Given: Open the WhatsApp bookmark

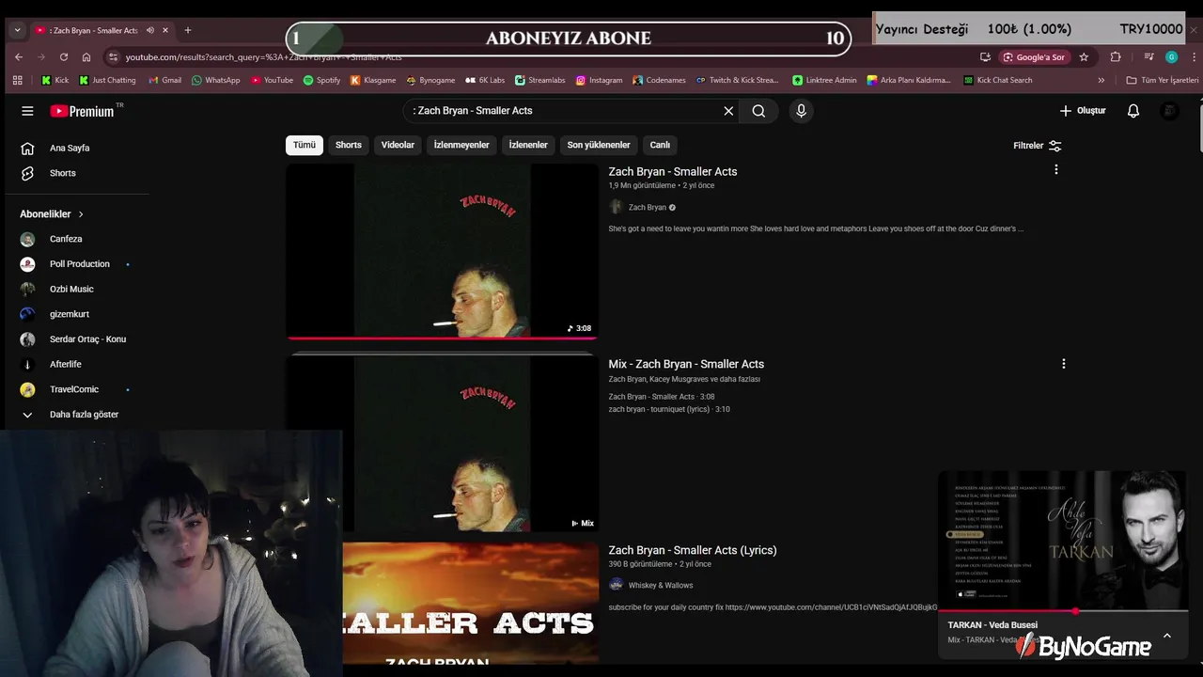Looking at the screenshot, I should point(215,80).
